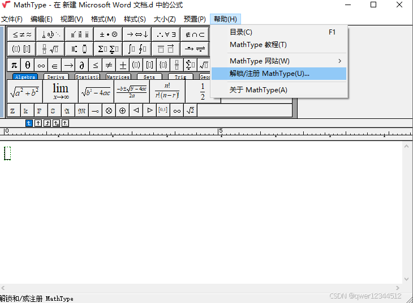Insert the square root of b²-4ac expression
413x303 pixels.
pos(96,92)
